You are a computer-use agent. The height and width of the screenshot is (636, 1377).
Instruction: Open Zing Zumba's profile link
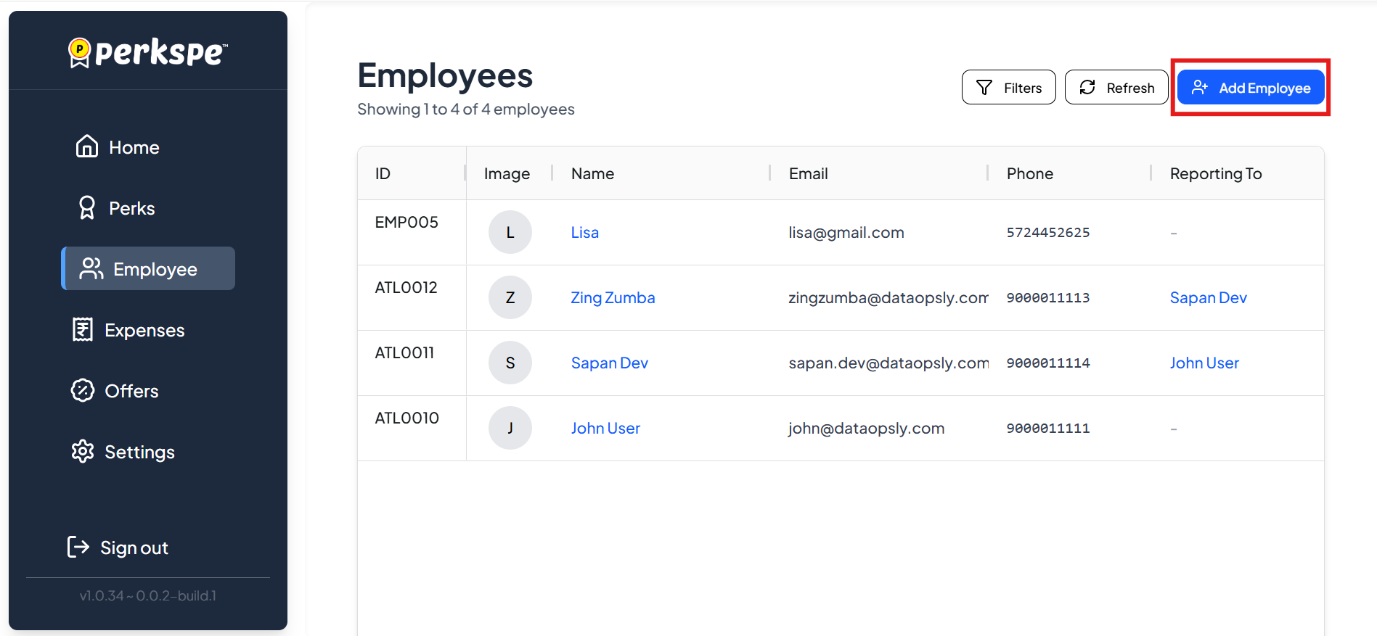[x=613, y=298]
